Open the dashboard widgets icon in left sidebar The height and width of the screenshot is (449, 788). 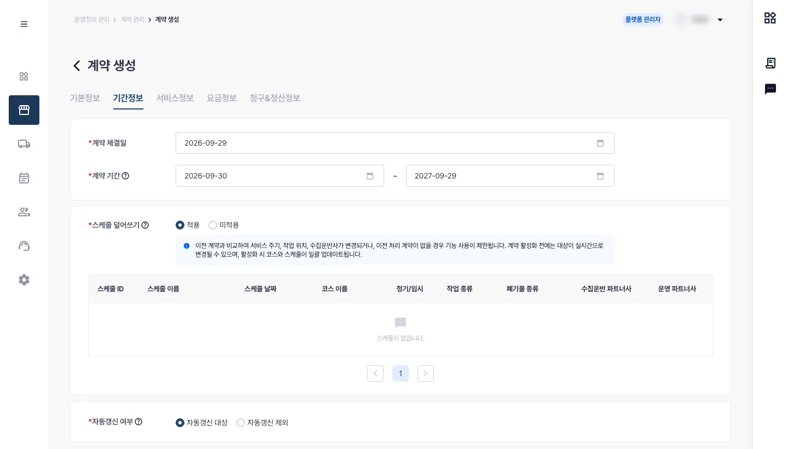pyautogui.click(x=24, y=76)
